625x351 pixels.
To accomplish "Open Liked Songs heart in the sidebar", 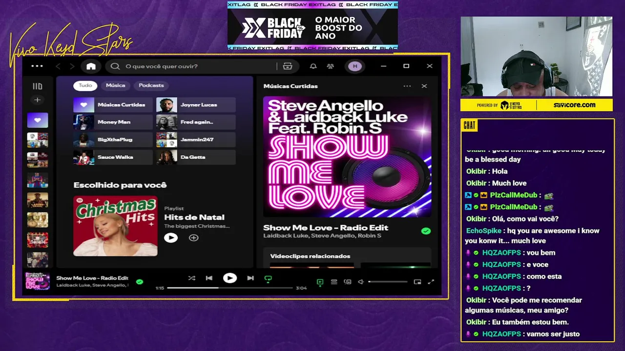I will pos(38,120).
